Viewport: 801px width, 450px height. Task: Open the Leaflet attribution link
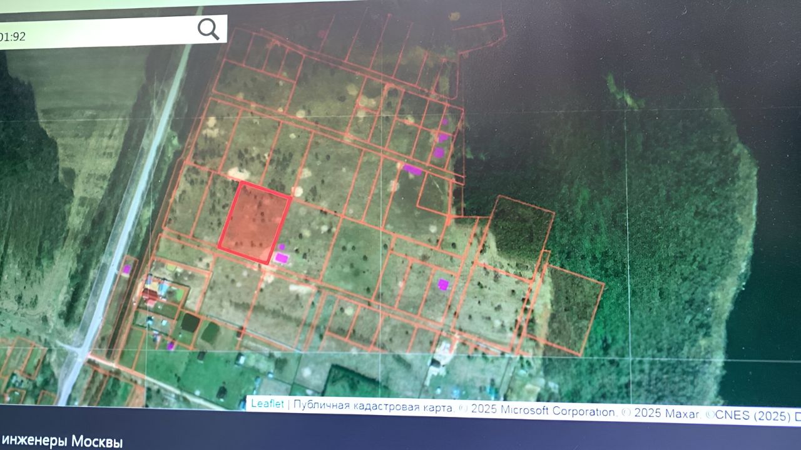[x=267, y=404]
